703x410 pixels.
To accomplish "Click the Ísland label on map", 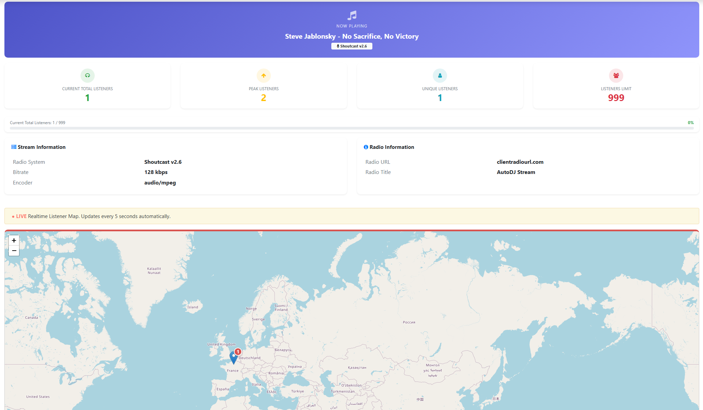I will click(193, 307).
